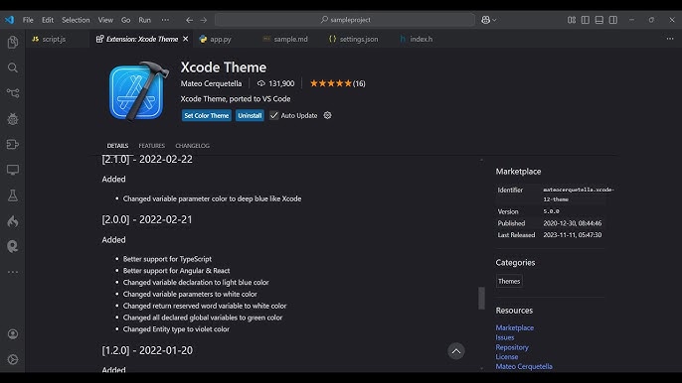Screen dimensions: 682x383
Task: Toggle the primary side bar layout icon
Action: click(586, 20)
